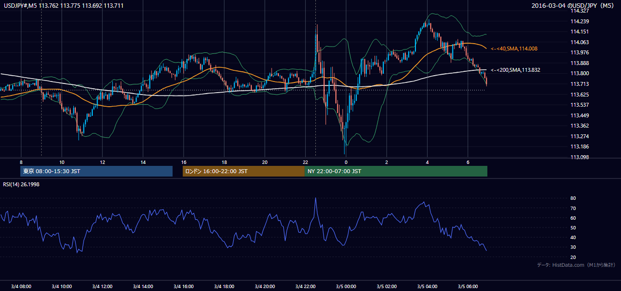Click RSI scale value 40
This screenshot has height=291, width=621.
(573, 238)
